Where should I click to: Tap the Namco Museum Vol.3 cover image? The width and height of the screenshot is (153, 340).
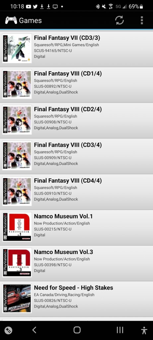(17, 263)
